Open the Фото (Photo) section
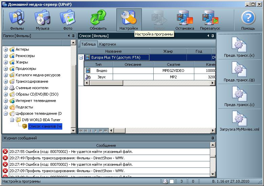This screenshot has height=186, width=264. 67,20
